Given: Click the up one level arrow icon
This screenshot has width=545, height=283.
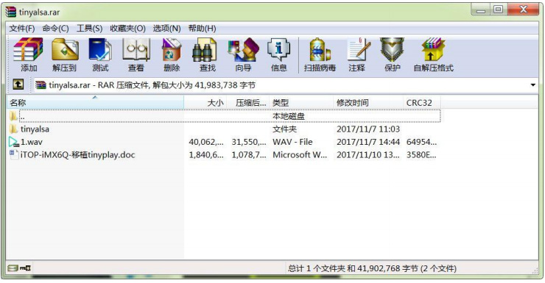Looking at the screenshot, I should click(x=18, y=85).
